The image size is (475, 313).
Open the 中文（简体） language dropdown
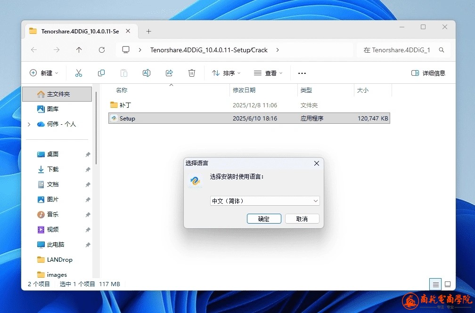tap(265, 201)
